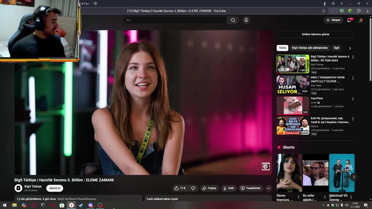This screenshot has width=372, height=209.
Task: Select Big5 Türkiye adlı yükleyiciden chip
Action: (310, 48)
